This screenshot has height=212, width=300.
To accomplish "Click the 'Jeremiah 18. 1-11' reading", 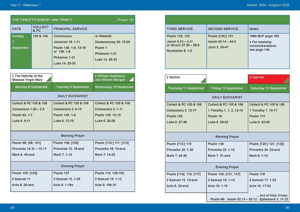I will click(x=67, y=42).
